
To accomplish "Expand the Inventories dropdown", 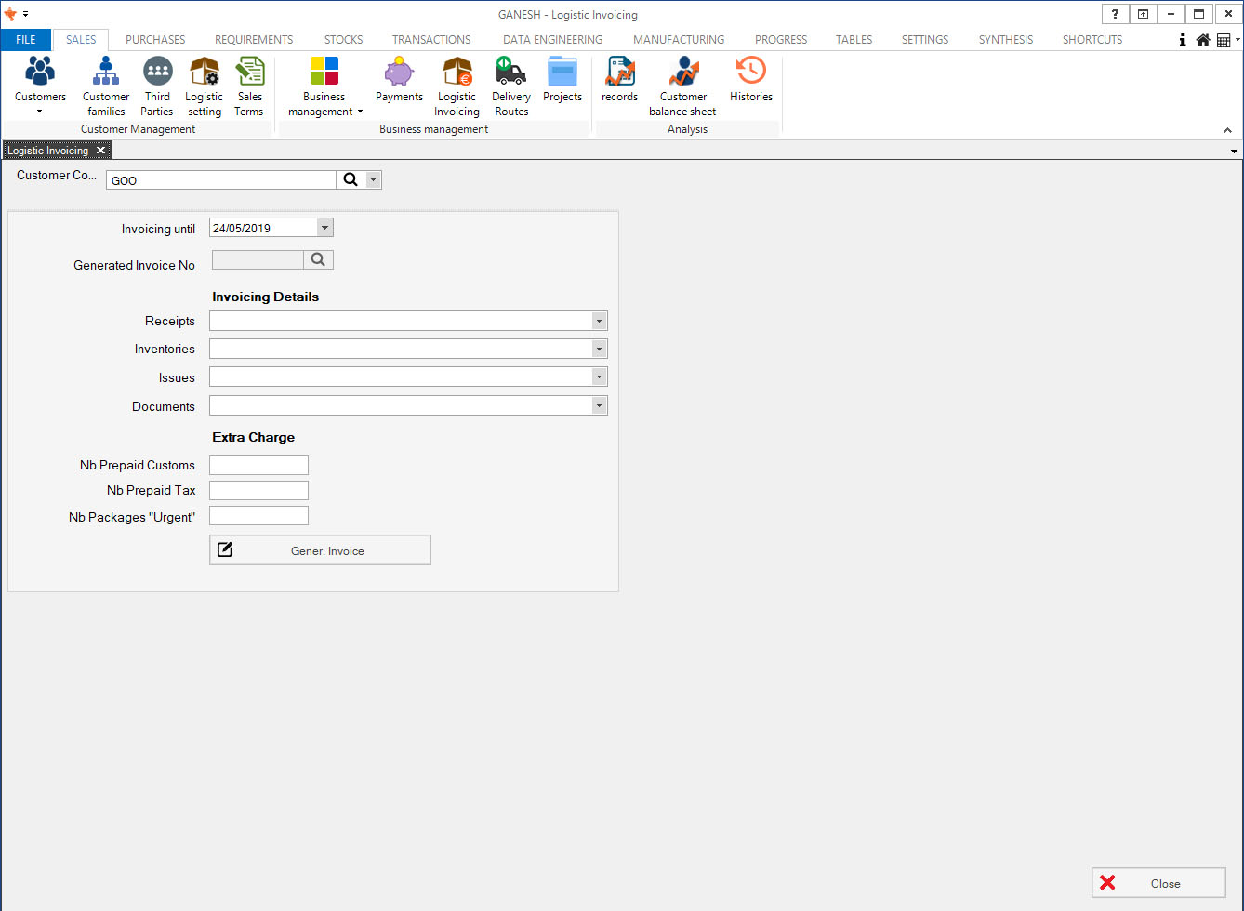I will (x=599, y=350).
